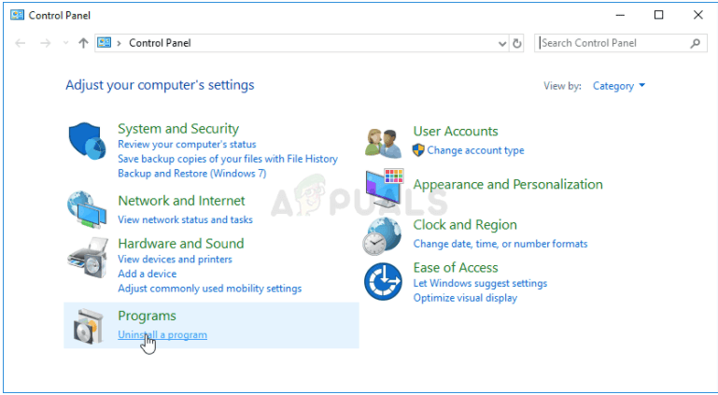718x395 pixels.
Task: Open the Hardware and Sound printer icon
Action: point(88,257)
